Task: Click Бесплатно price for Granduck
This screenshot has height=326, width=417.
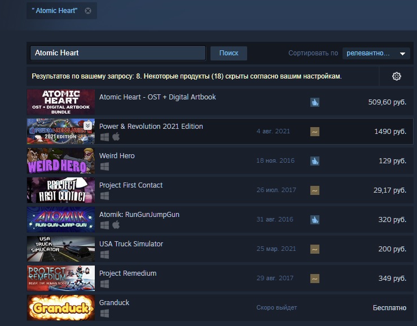Action: coord(389,307)
